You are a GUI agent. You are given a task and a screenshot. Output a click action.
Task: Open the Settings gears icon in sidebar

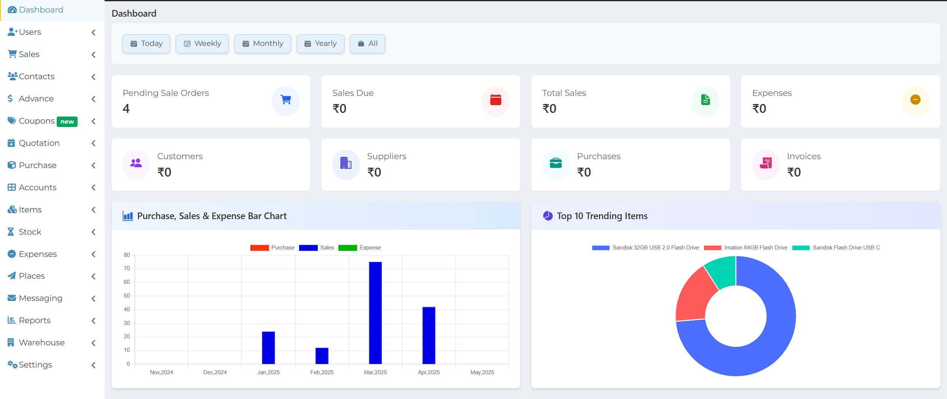coord(11,365)
